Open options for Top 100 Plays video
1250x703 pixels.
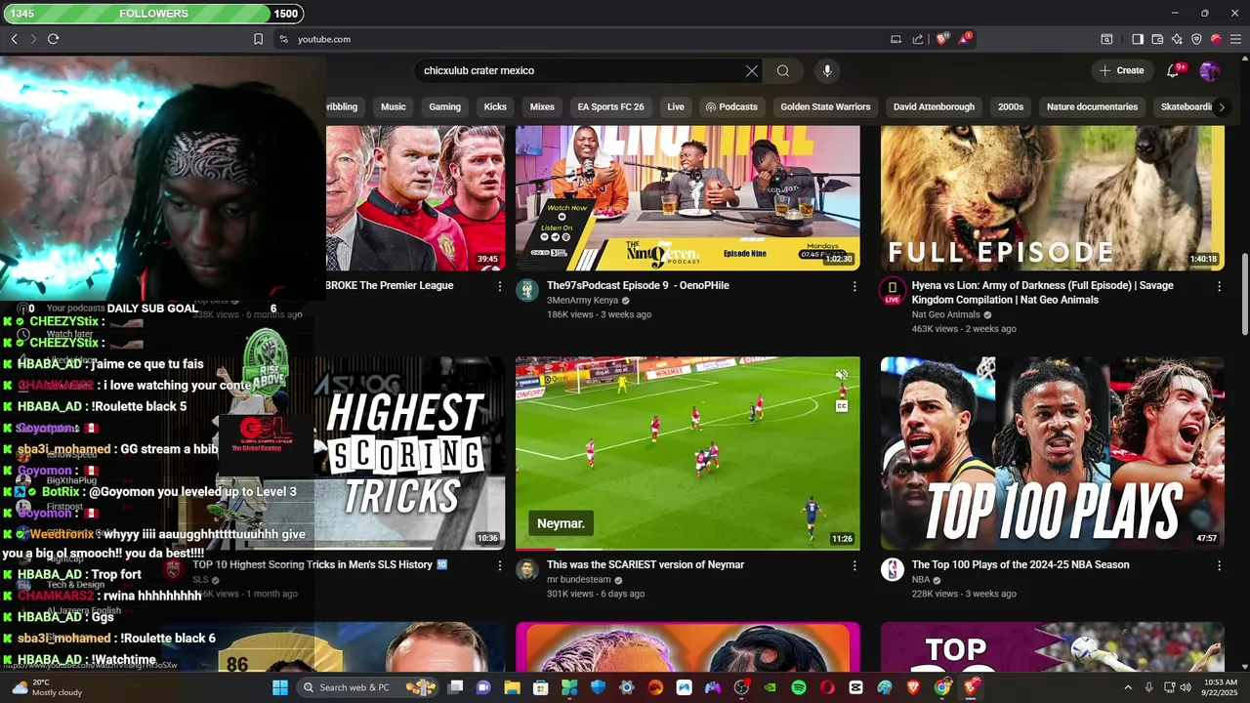[1219, 565]
